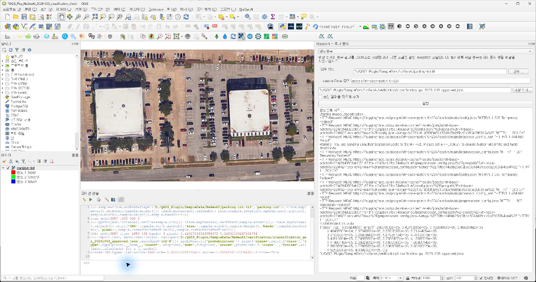Open the help book question-mark icon
The height and width of the screenshot is (282, 536).
click(x=470, y=26)
